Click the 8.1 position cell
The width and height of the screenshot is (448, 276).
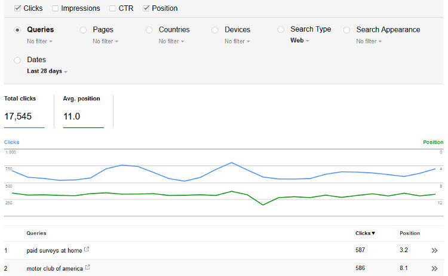point(403,268)
